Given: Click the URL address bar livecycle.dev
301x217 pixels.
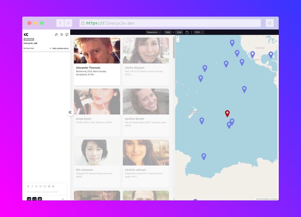Looking at the screenshot, I should click(x=170, y=23).
